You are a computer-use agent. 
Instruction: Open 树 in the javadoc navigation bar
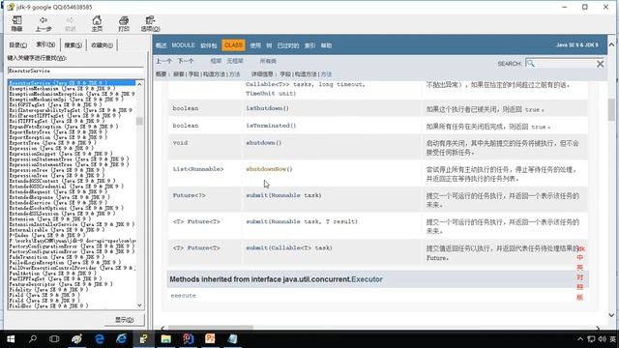(x=269, y=45)
